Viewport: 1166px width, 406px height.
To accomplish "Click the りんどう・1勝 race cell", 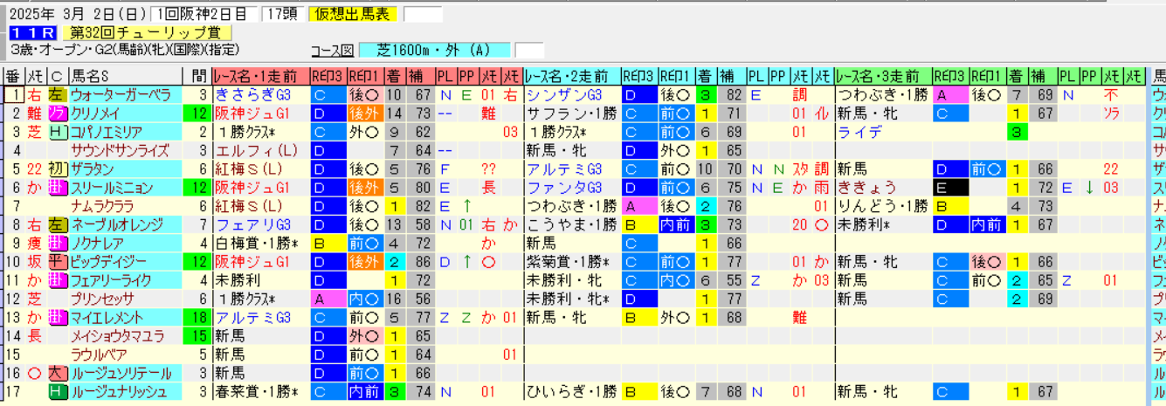I will pos(881,206).
